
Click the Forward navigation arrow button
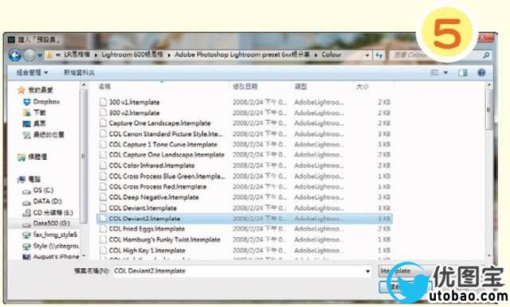tap(29, 56)
